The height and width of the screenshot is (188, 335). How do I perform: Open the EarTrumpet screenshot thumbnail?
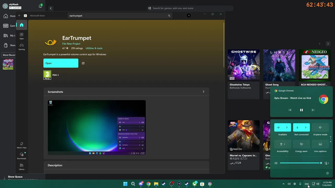pyautogui.click(x=97, y=128)
